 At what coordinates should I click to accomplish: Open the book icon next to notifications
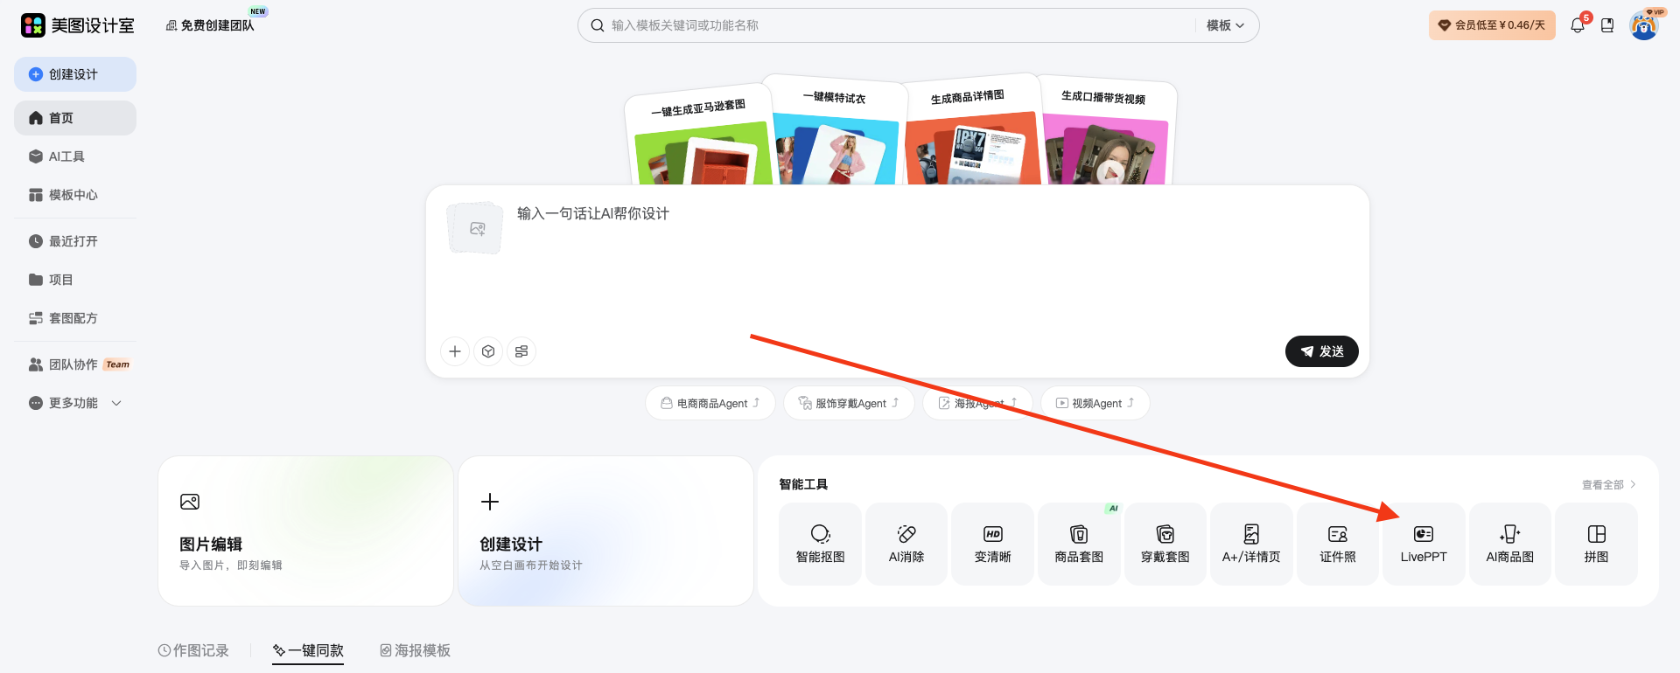click(x=1607, y=25)
